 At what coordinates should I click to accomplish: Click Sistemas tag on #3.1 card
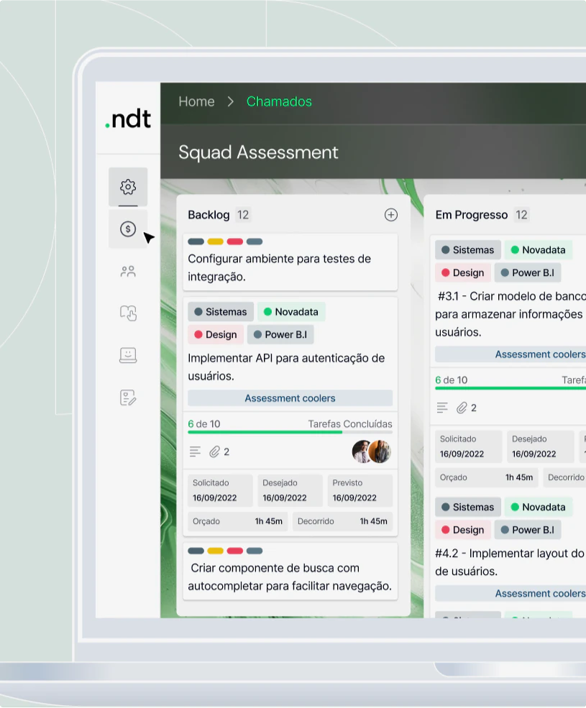pyautogui.click(x=468, y=250)
